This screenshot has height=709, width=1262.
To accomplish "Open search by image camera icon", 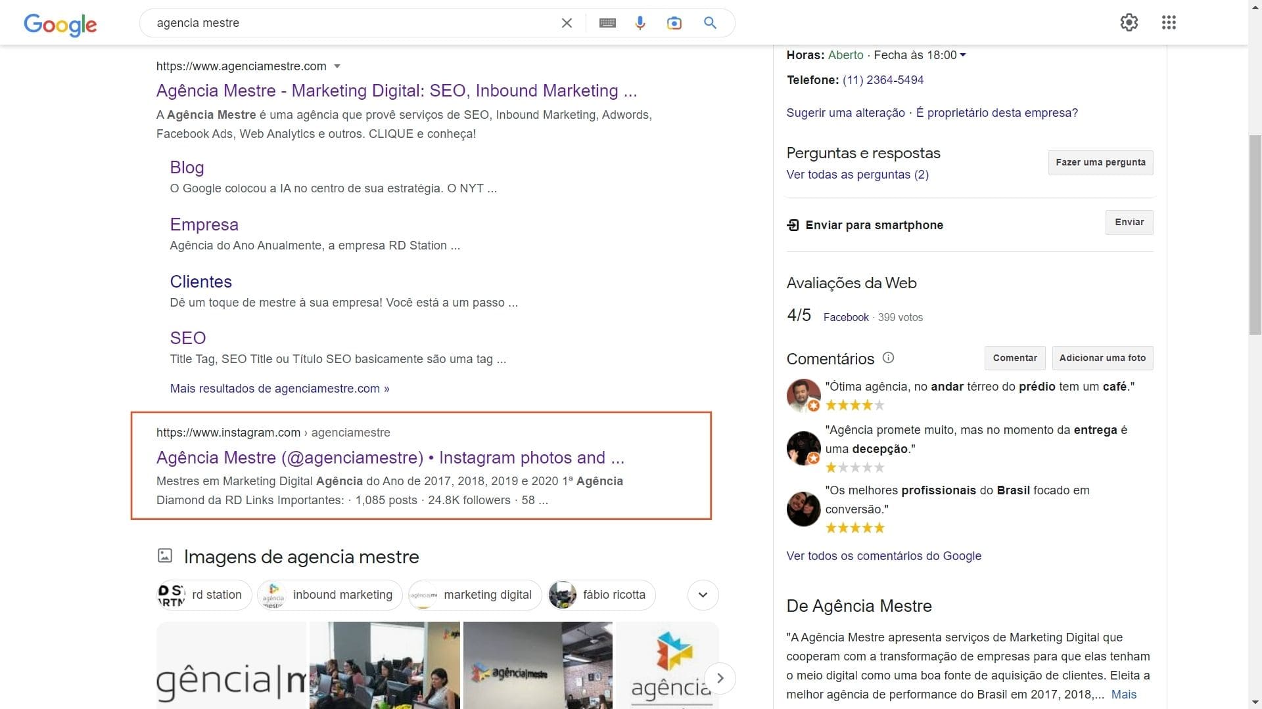I will click(674, 22).
